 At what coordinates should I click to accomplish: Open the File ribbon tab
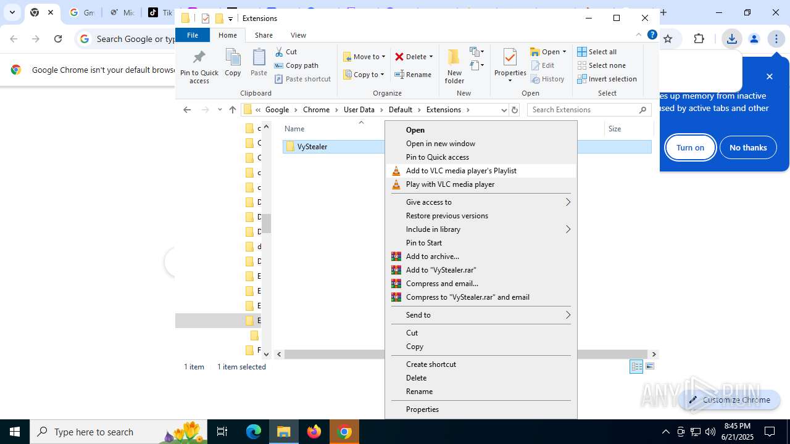click(193, 35)
